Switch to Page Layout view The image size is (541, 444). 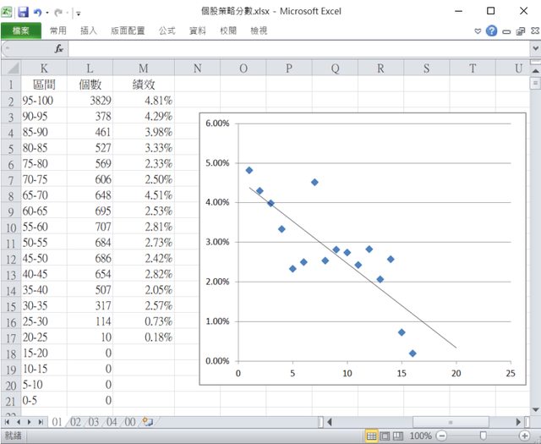[x=385, y=436]
